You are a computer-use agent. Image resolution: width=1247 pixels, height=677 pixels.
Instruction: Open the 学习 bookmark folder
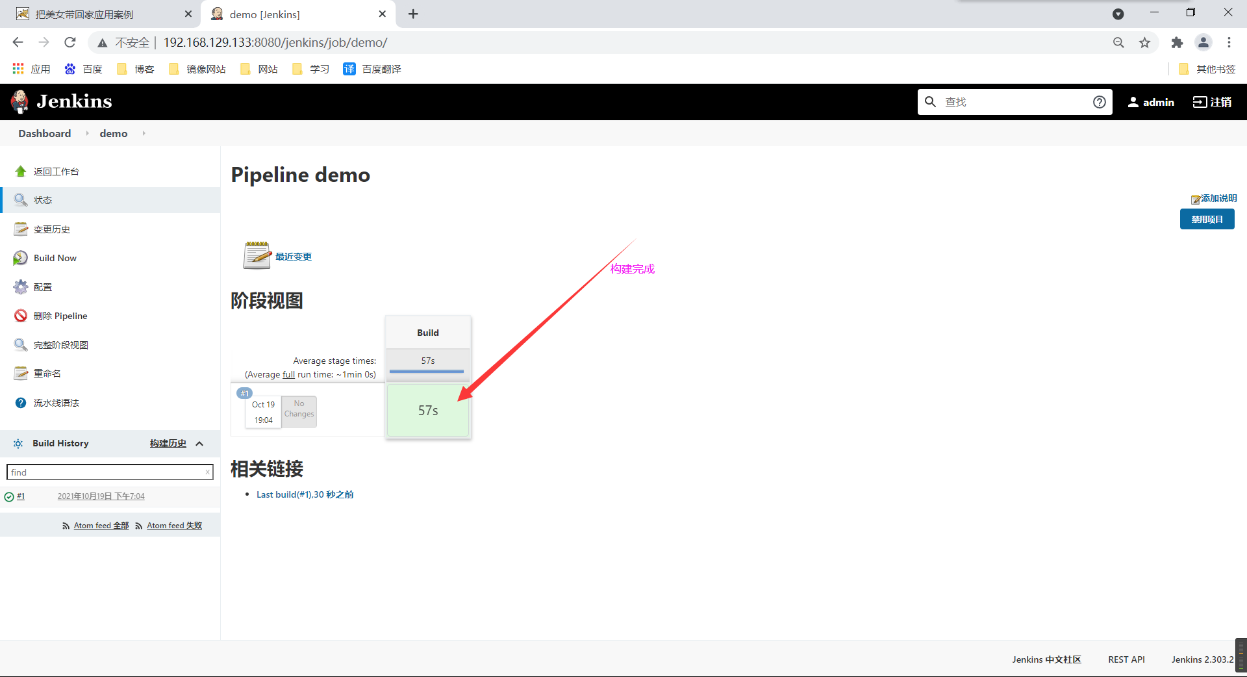(311, 69)
